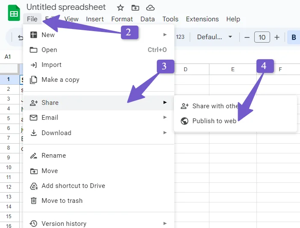Select column D header

(x=191, y=69)
